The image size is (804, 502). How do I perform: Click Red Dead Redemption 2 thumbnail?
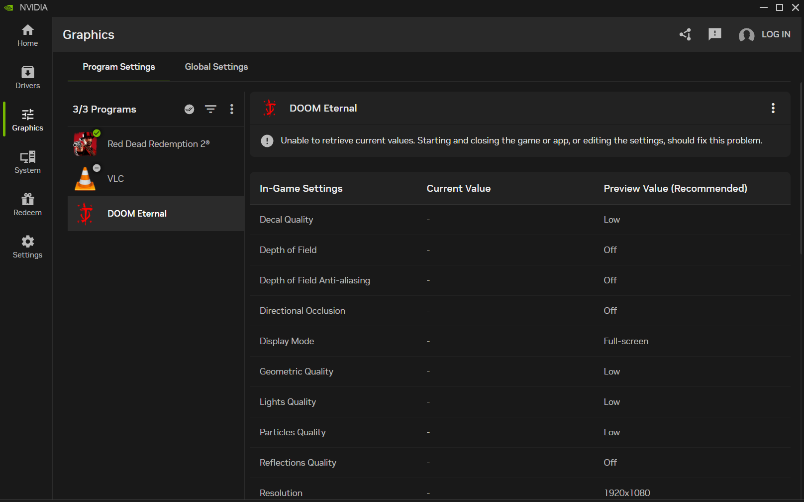click(85, 144)
